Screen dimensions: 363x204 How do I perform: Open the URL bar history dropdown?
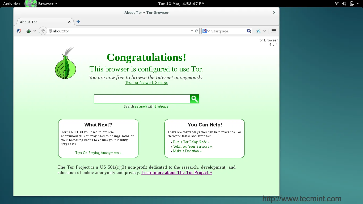point(192,31)
